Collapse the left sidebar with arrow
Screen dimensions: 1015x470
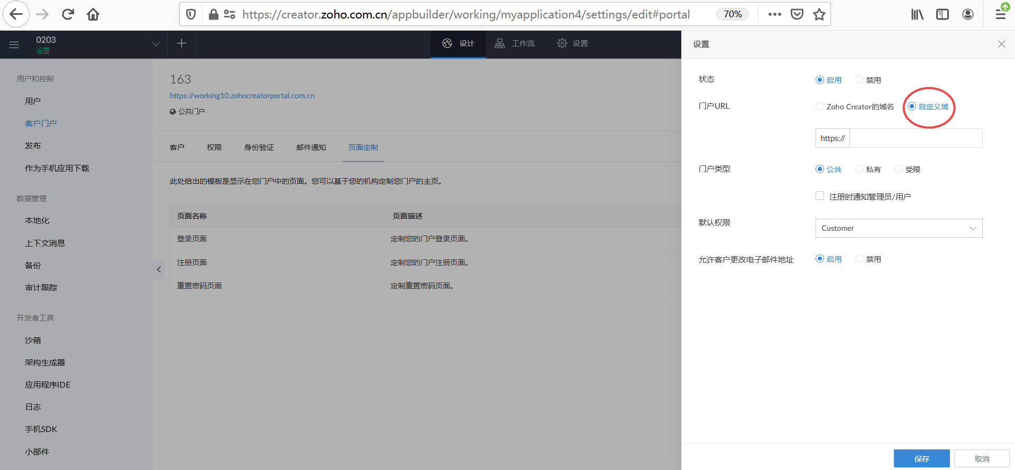pos(159,269)
